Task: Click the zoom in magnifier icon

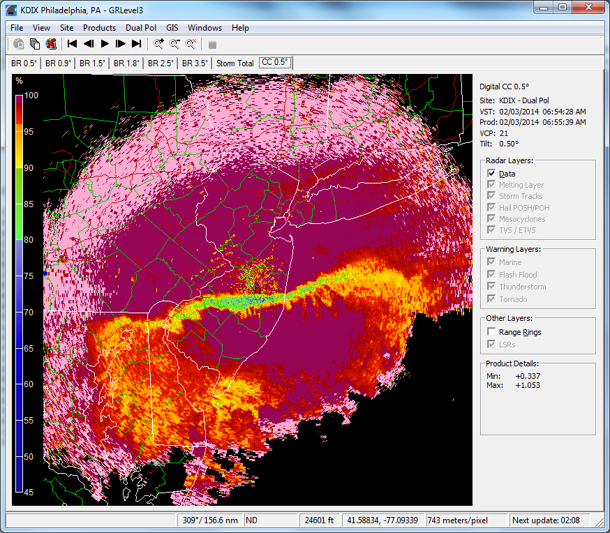Action: (x=158, y=44)
